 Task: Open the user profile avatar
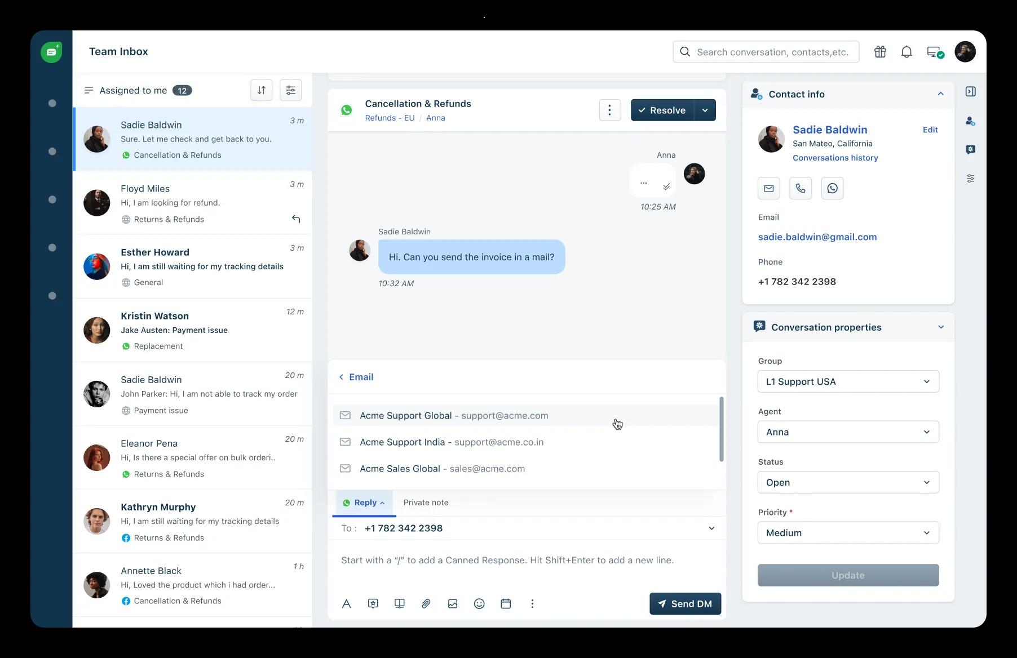tap(965, 52)
